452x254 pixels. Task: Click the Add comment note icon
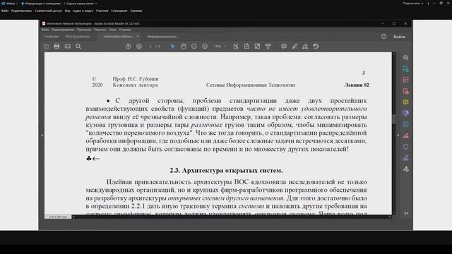284,47
